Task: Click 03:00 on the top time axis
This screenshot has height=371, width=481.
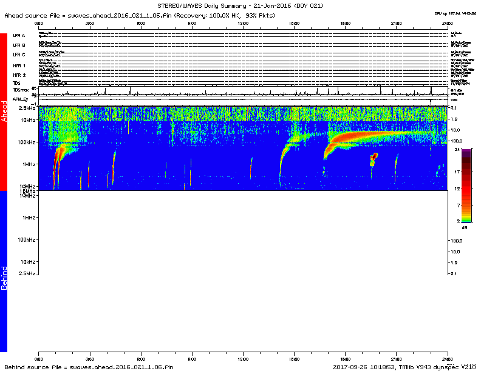Action: [90, 23]
